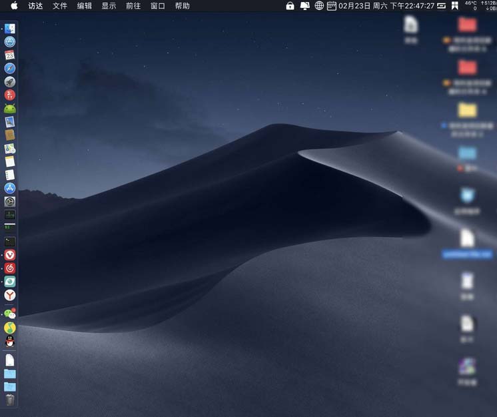This screenshot has height=417, width=497.
Task: Launch Terminal from the dock
Action: point(10,242)
